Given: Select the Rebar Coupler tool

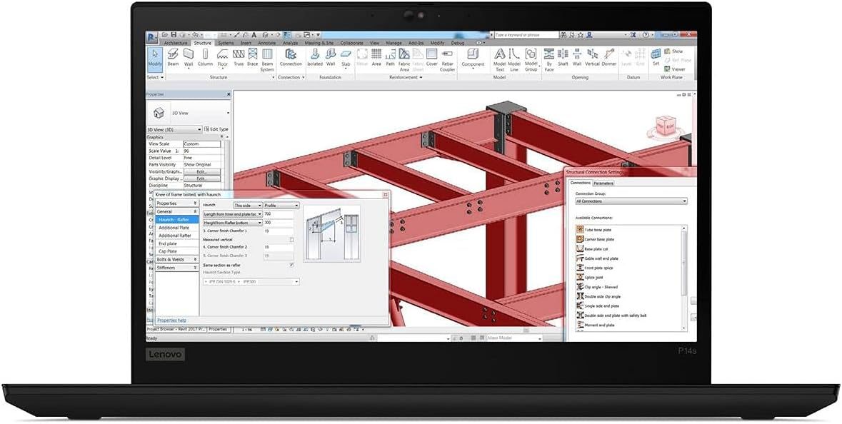Looking at the screenshot, I should click(x=447, y=60).
